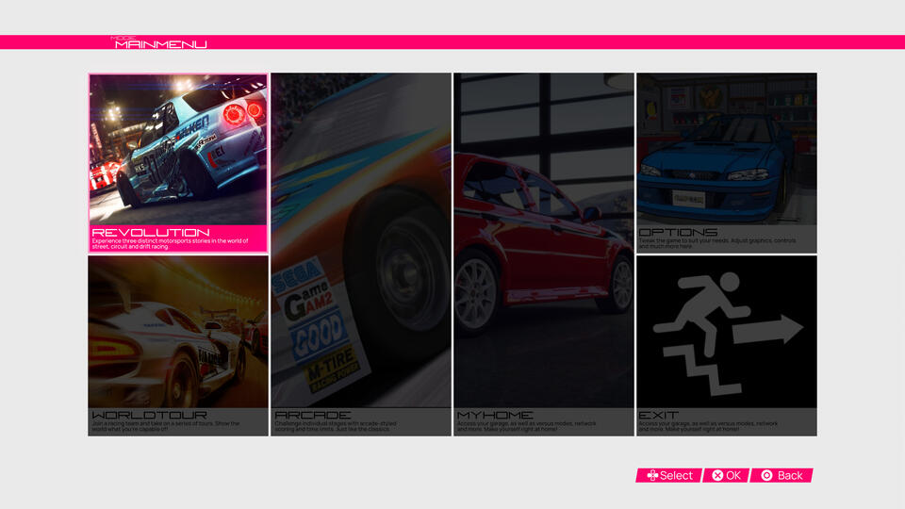Click the X circle icon beside OK
The image size is (905, 509).
coord(717,476)
